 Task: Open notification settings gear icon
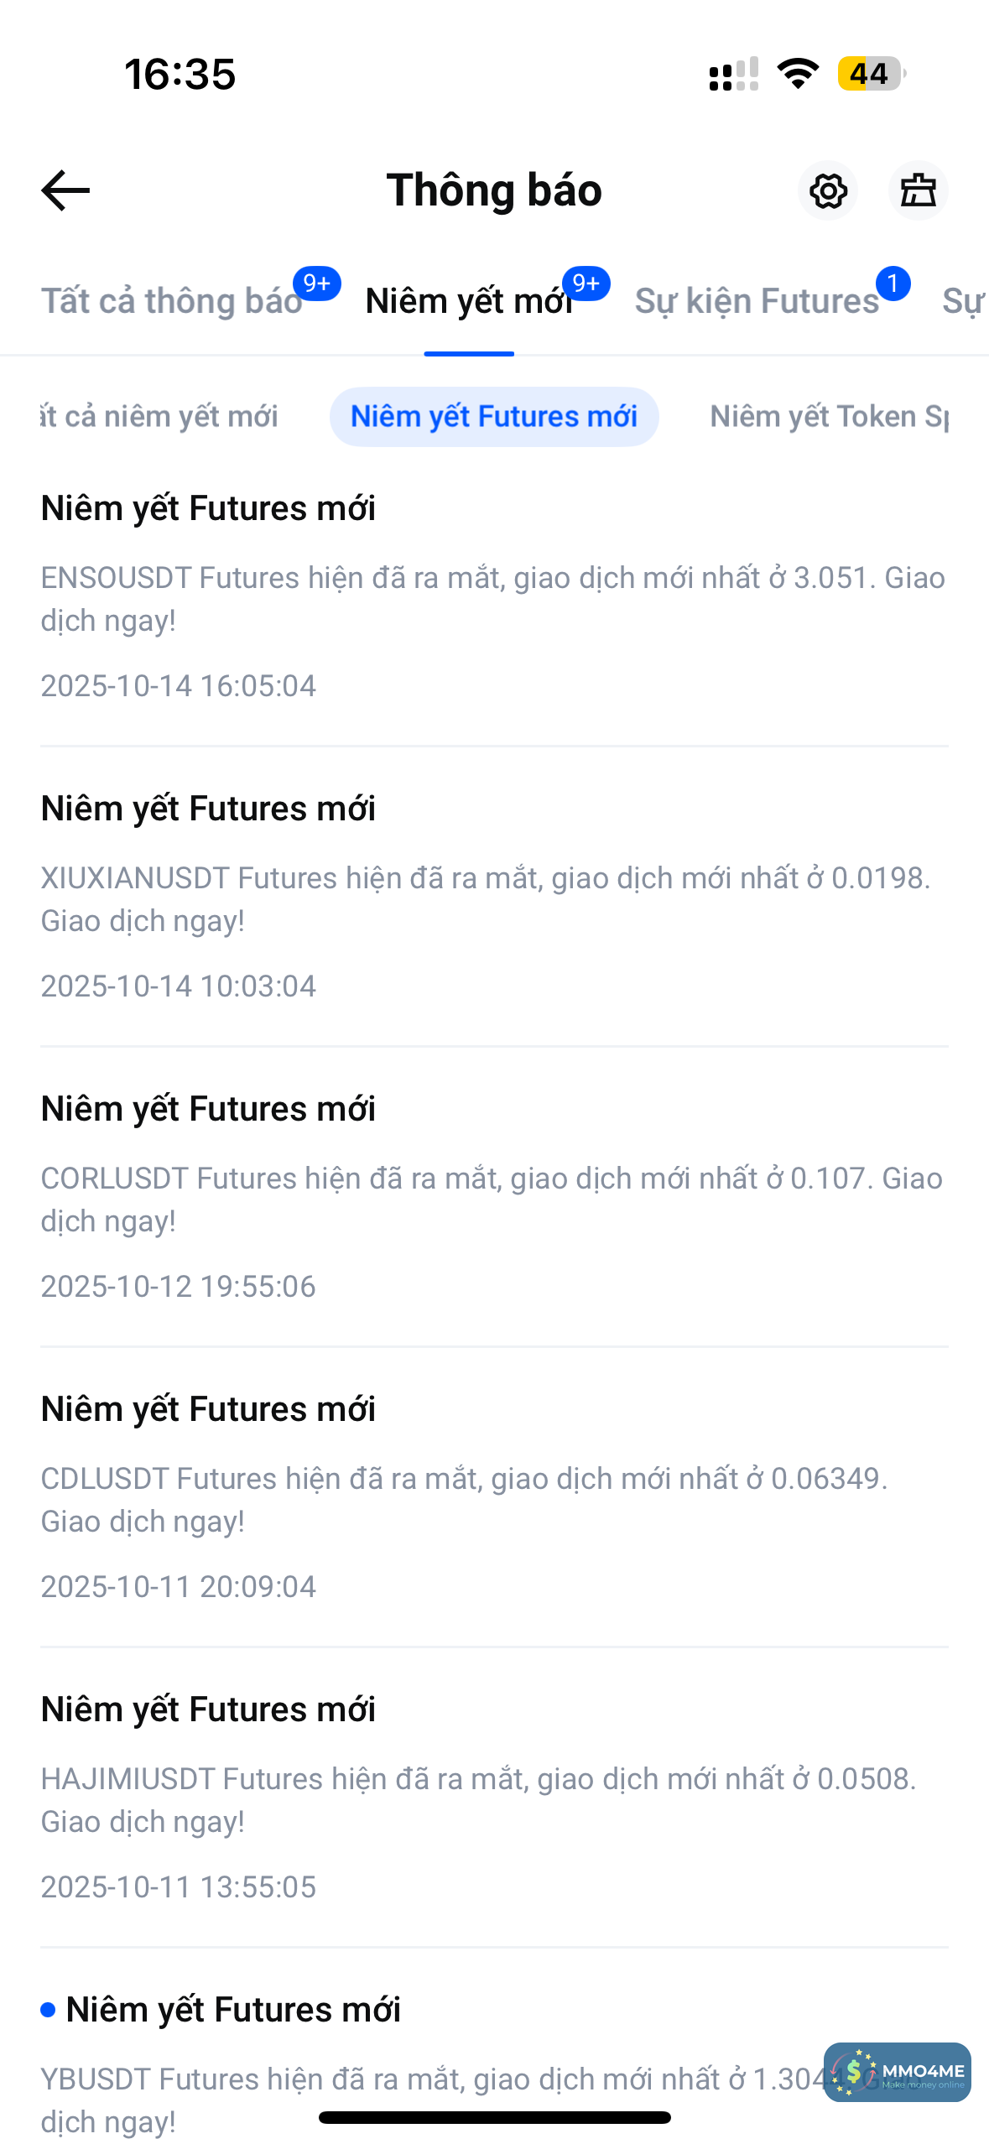coord(828,191)
